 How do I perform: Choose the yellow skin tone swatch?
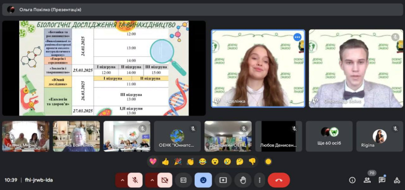click(x=268, y=161)
